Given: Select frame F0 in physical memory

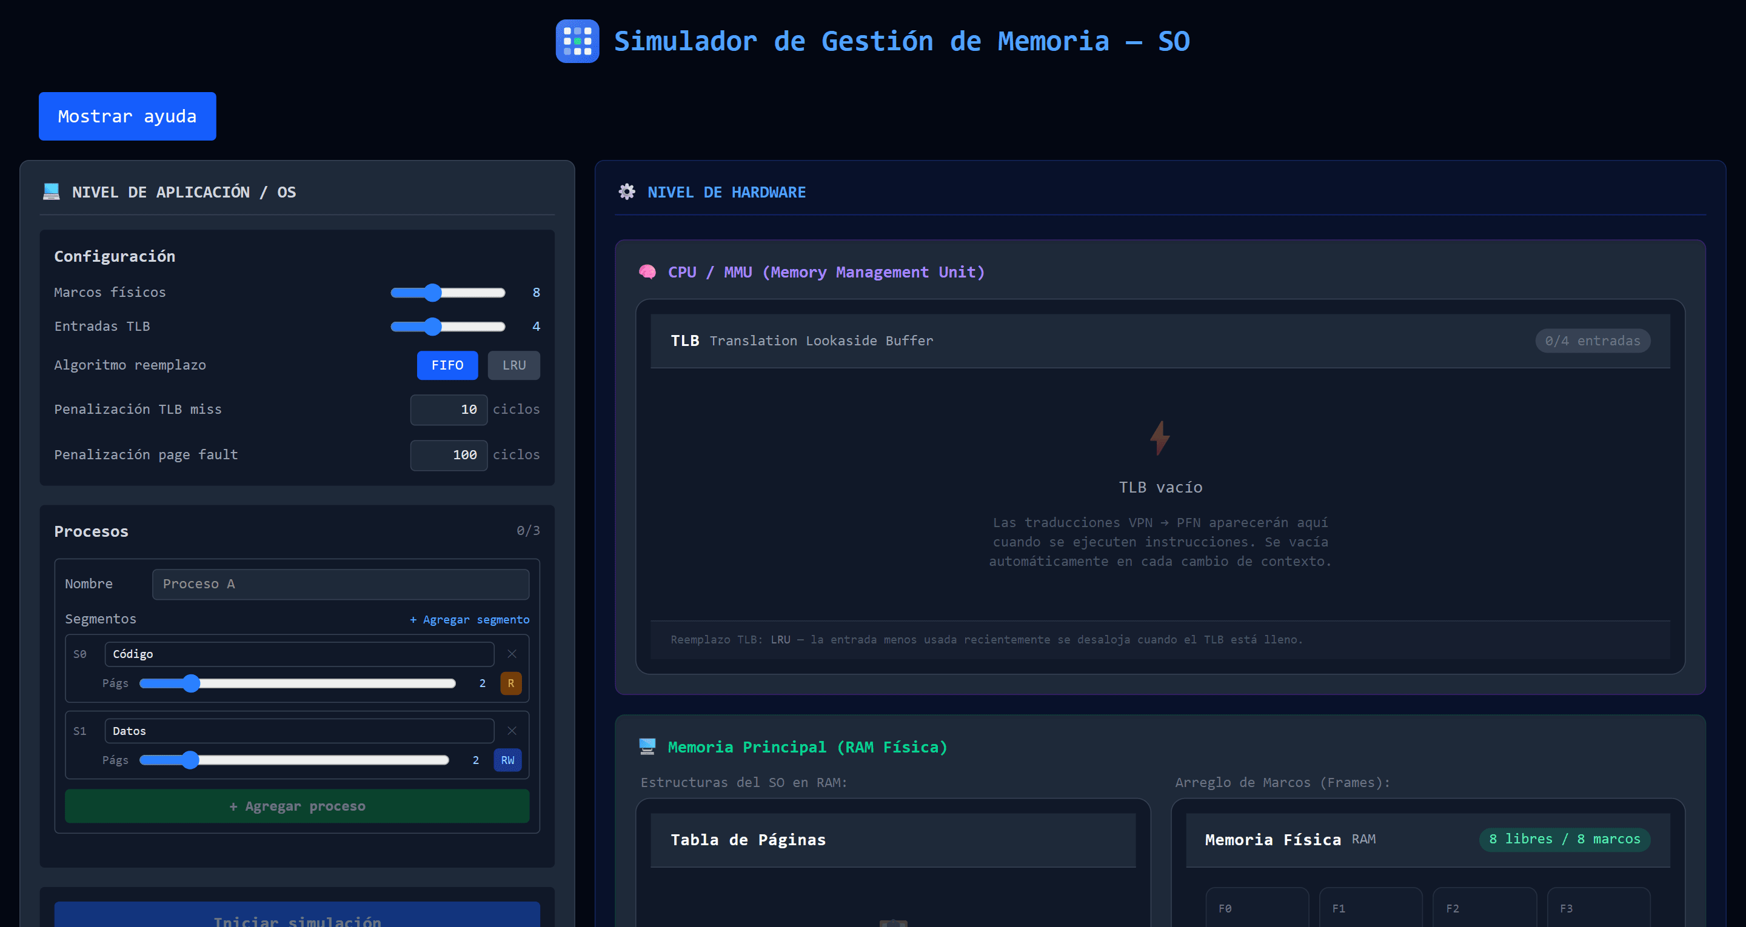Looking at the screenshot, I should pyautogui.click(x=1257, y=908).
